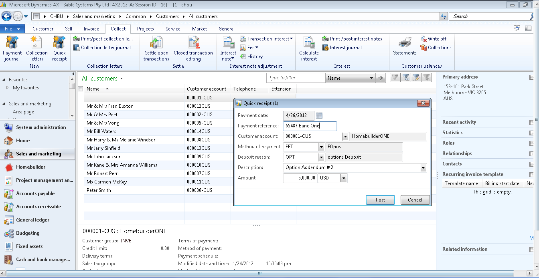Image resolution: width=539 pixels, height=278 pixels.
Task: Switch to Sell ribbon tab
Action: (x=69, y=29)
